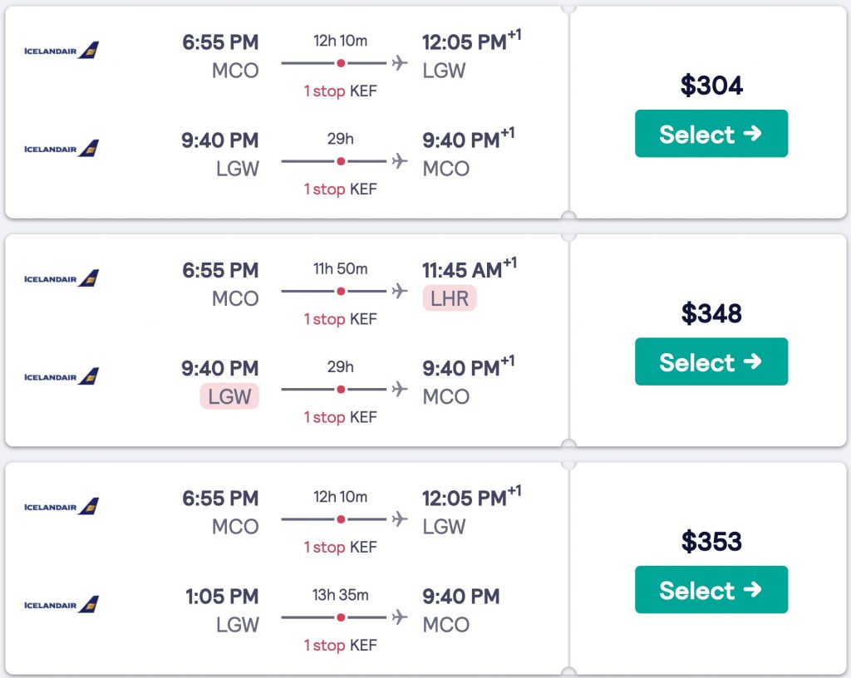Click airplane icon on 12h 10m $304 flight
This screenshot has height=678, width=851.
[400, 63]
